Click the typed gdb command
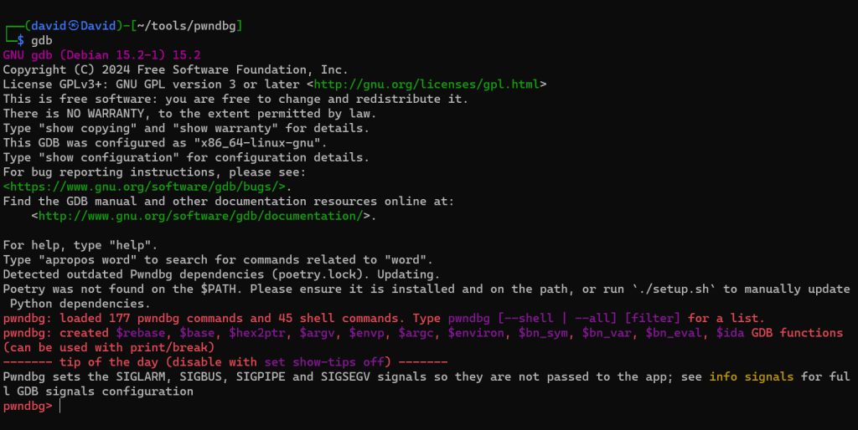 tap(41, 41)
